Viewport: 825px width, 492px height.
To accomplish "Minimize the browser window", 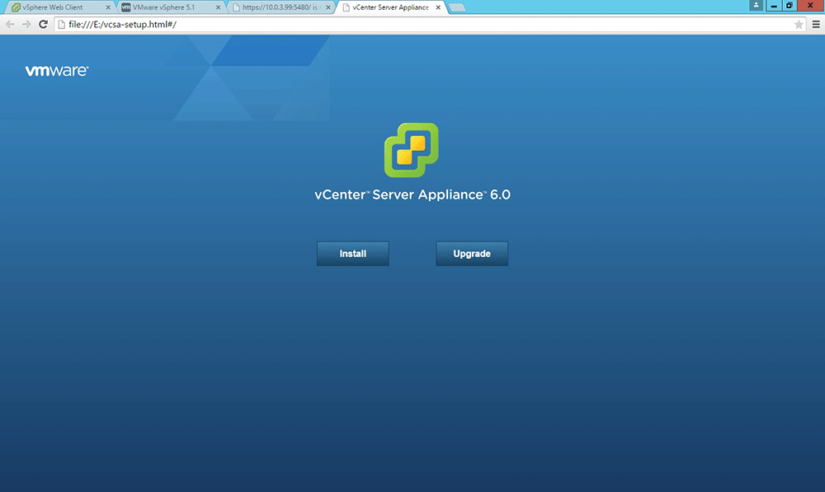I will click(x=774, y=5).
